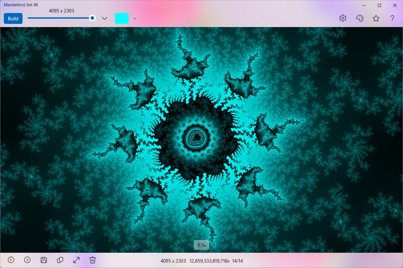403x268 pixels.
Task: Click the Build button
Action: pyautogui.click(x=13, y=18)
